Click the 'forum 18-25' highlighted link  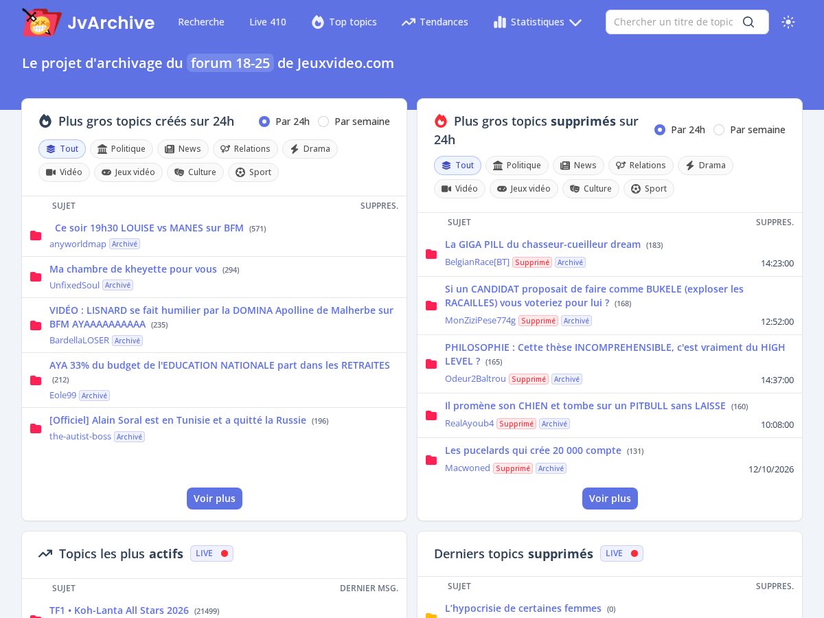tap(230, 63)
